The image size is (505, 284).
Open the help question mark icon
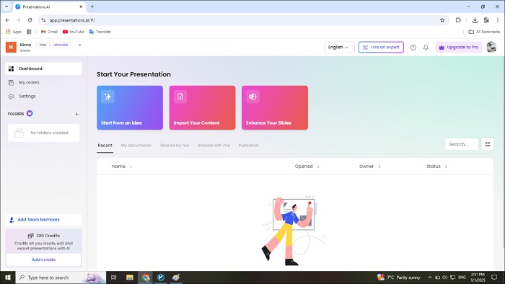(x=413, y=48)
